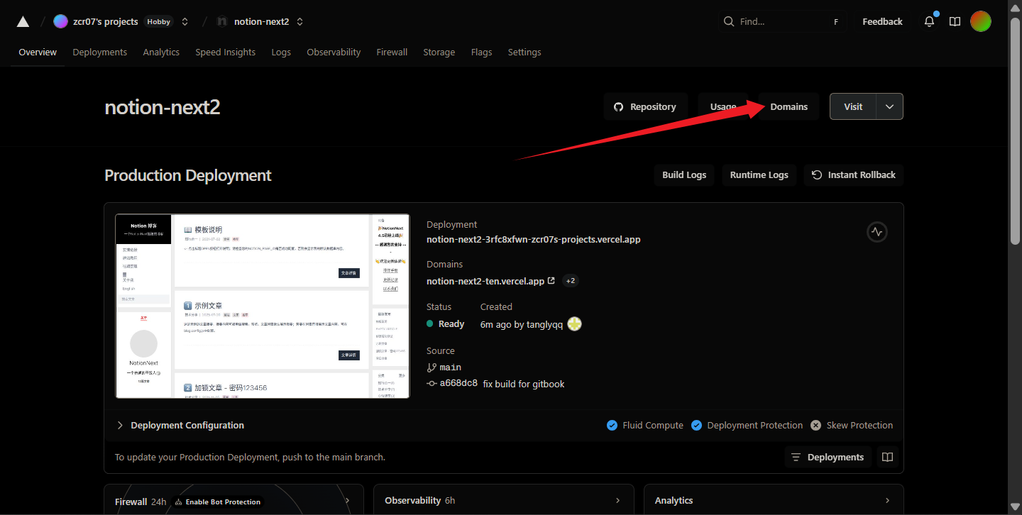Open commit a668dc8 link
Image resolution: width=1022 pixels, height=515 pixels.
coord(458,383)
